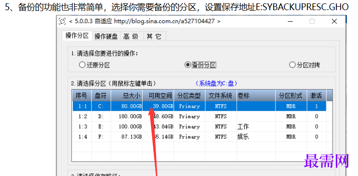Click the 分区形式 column header
The width and height of the screenshot is (358, 176).
291,95
